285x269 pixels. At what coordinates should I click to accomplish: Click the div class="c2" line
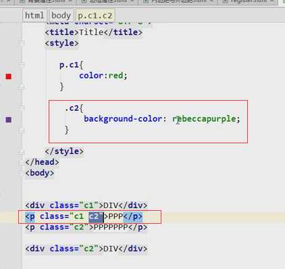click(86, 249)
